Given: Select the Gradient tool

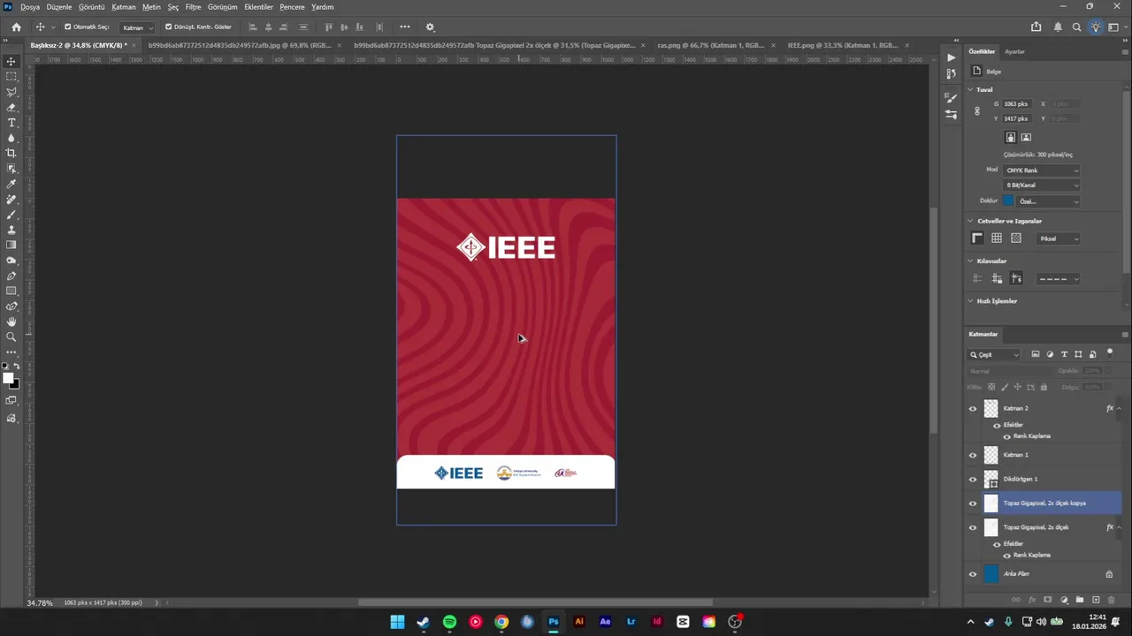Looking at the screenshot, I should [11, 245].
